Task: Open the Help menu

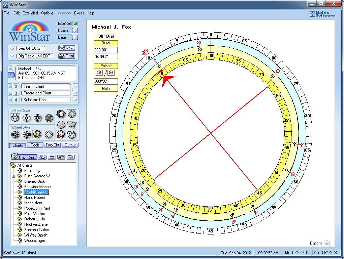Action: tap(90, 13)
